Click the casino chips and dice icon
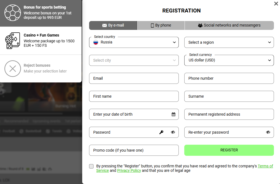Screen dimensions: 280x184 point(13,41)
